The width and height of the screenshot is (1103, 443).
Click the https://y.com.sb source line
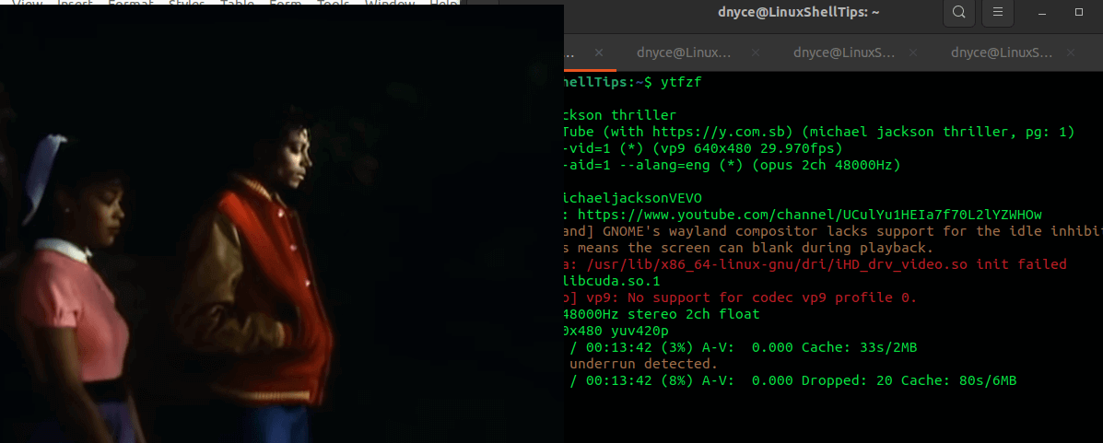point(819,132)
